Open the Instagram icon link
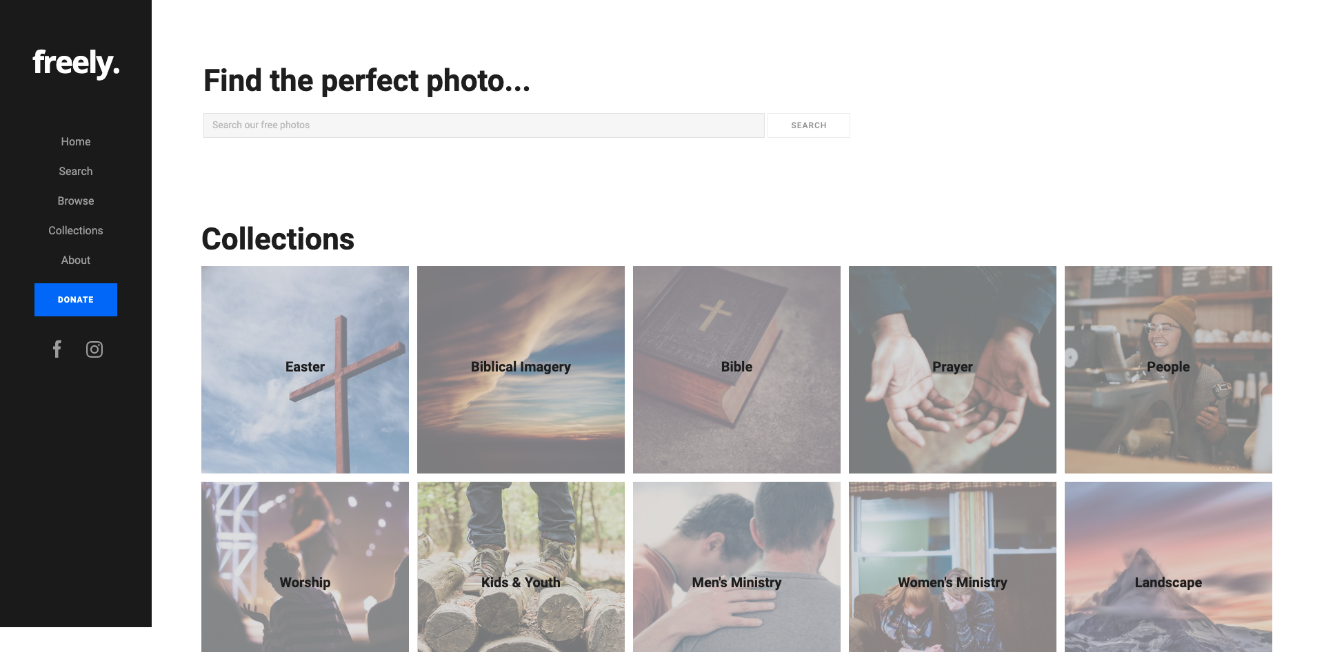Screen dimensions: 1324x652 (94, 349)
